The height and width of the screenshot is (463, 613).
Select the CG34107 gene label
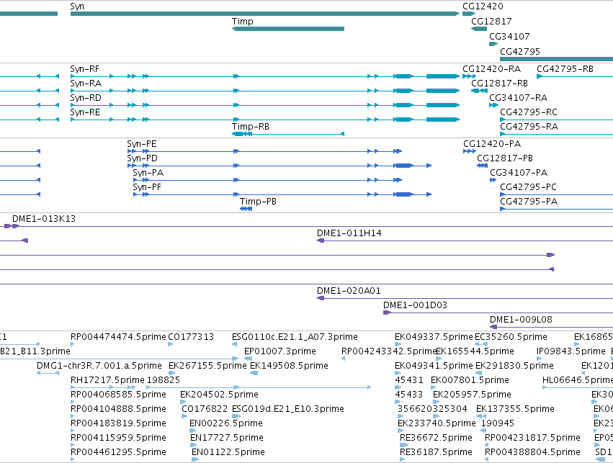[x=509, y=36]
